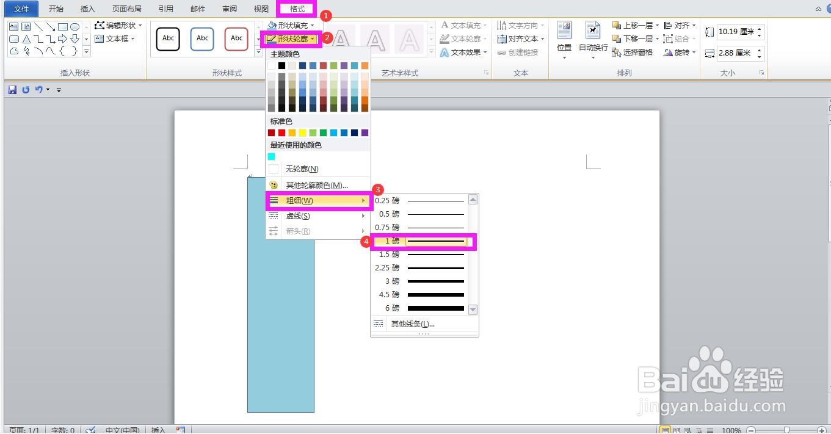Open the 对齐文本 (Align Text) dropdown
The image size is (831, 434).
(521, 39)
